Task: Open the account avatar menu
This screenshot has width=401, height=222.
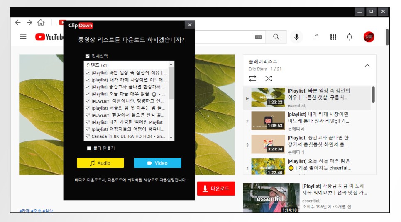Action: pos(369,37)
